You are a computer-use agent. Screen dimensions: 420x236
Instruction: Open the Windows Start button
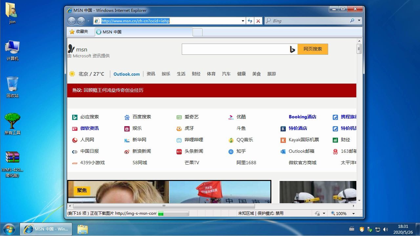(x=9, y=229)
